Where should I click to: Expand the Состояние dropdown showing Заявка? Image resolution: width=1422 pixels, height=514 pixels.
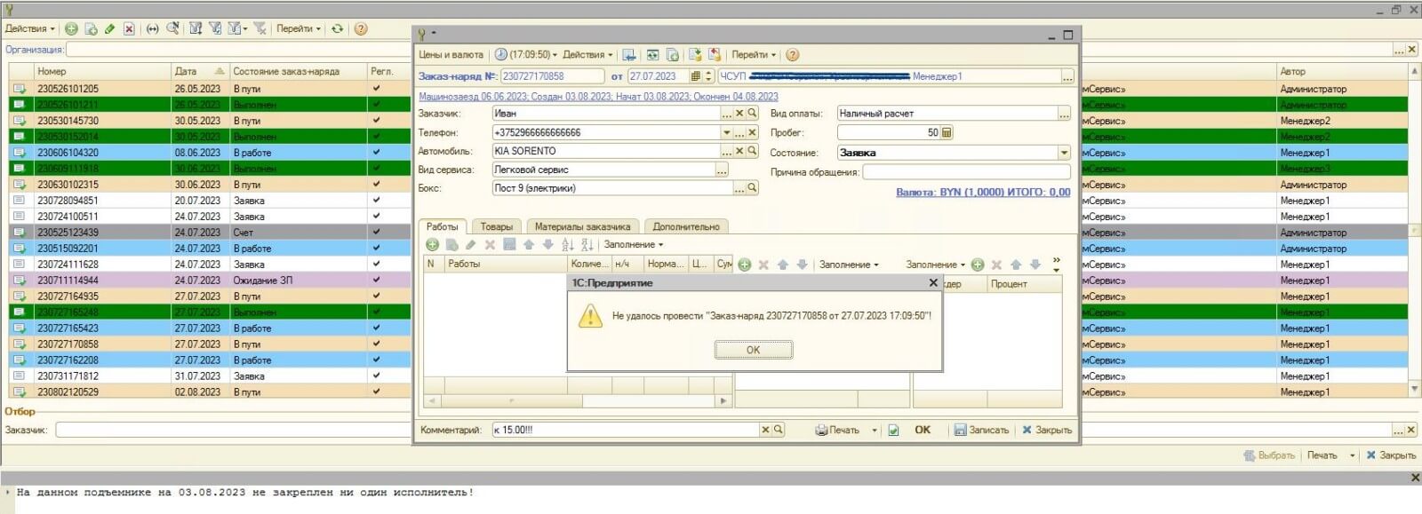pyautogui.click(x=1064, y=153)
